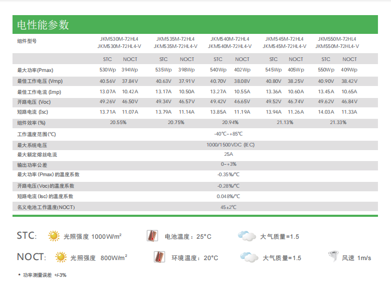Click the 光照强度 800W/m² text
The width and height of the screenshot is (391, 295).
99,257
